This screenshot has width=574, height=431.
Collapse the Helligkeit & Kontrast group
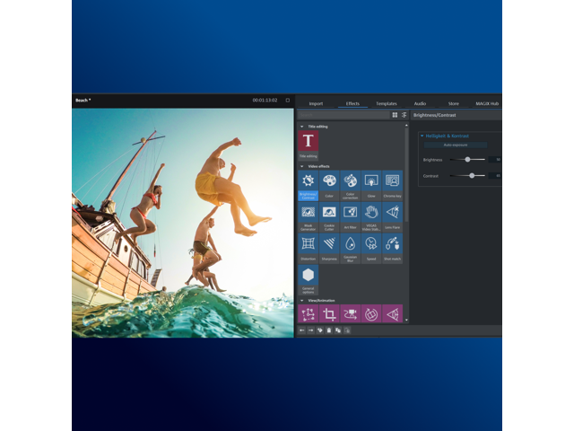(x=422, y=135)
